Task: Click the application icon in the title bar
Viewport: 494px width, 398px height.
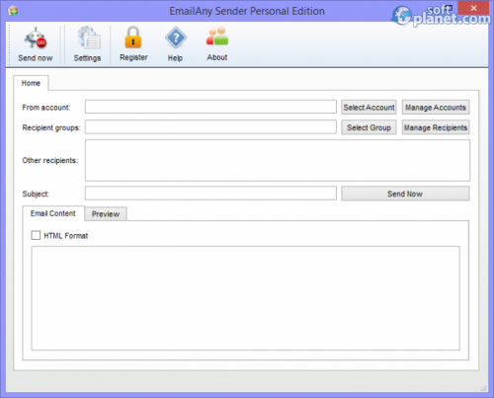Action: pyautogui.click(x=13, y=11)
